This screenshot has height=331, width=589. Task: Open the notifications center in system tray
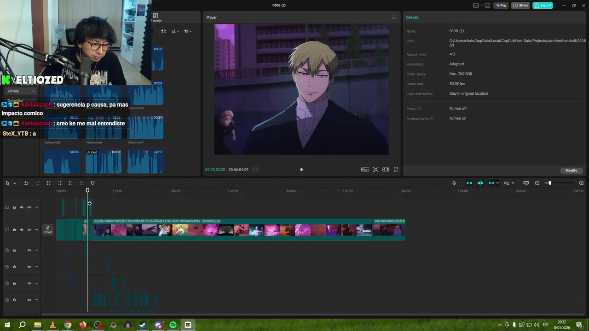click(579, 325)
